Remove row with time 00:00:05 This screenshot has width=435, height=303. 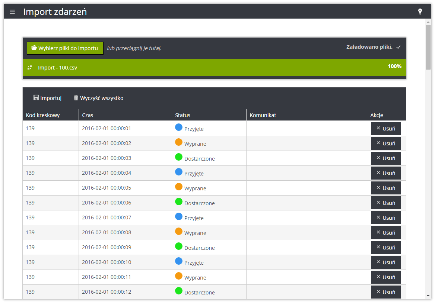coord(385,188)
